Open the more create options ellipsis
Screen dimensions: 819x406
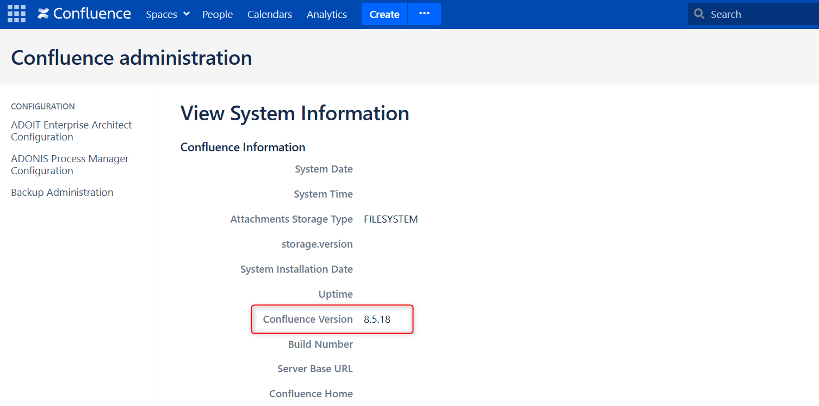425,14
